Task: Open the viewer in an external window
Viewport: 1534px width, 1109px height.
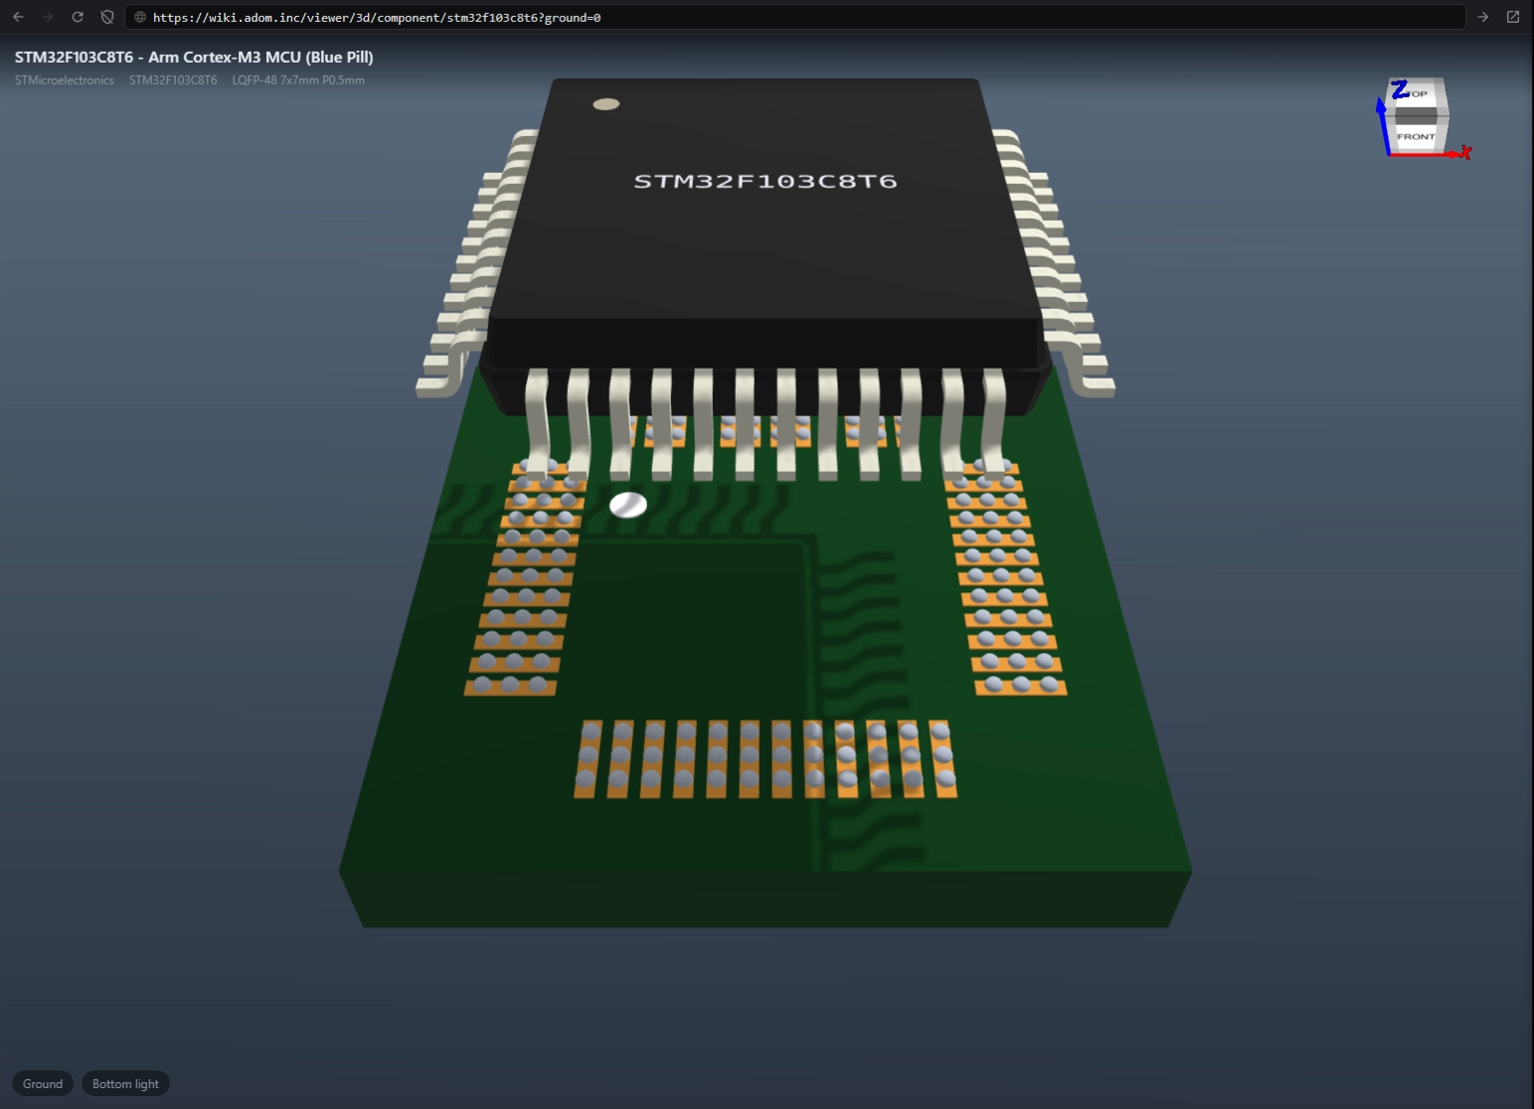Action: 1513,17
